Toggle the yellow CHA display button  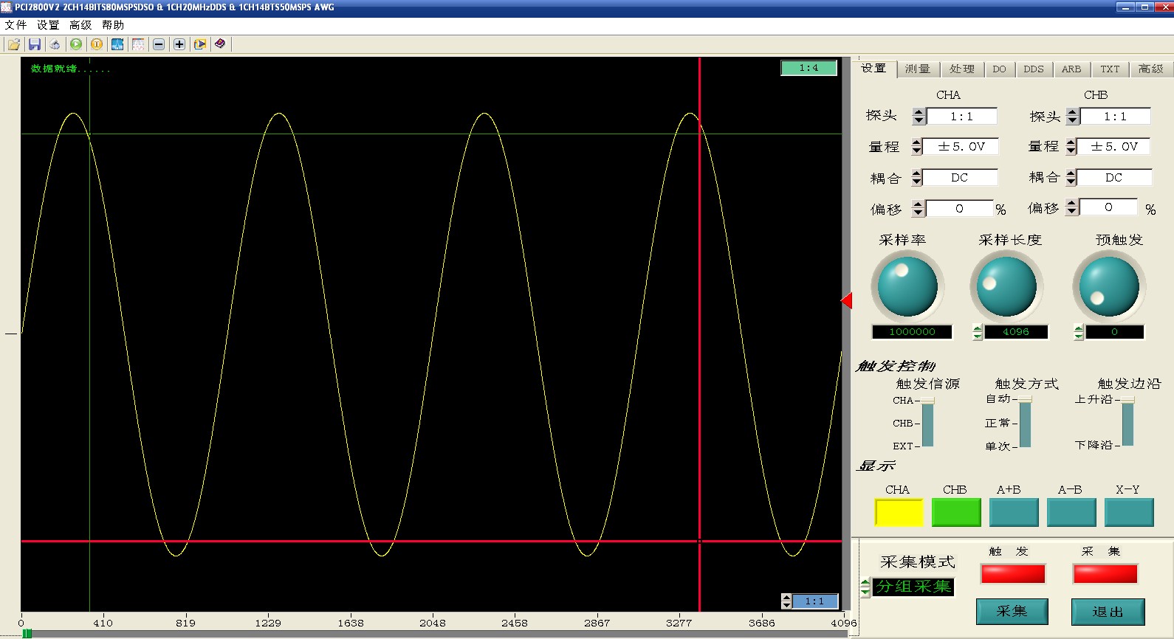tap(899, 512)
